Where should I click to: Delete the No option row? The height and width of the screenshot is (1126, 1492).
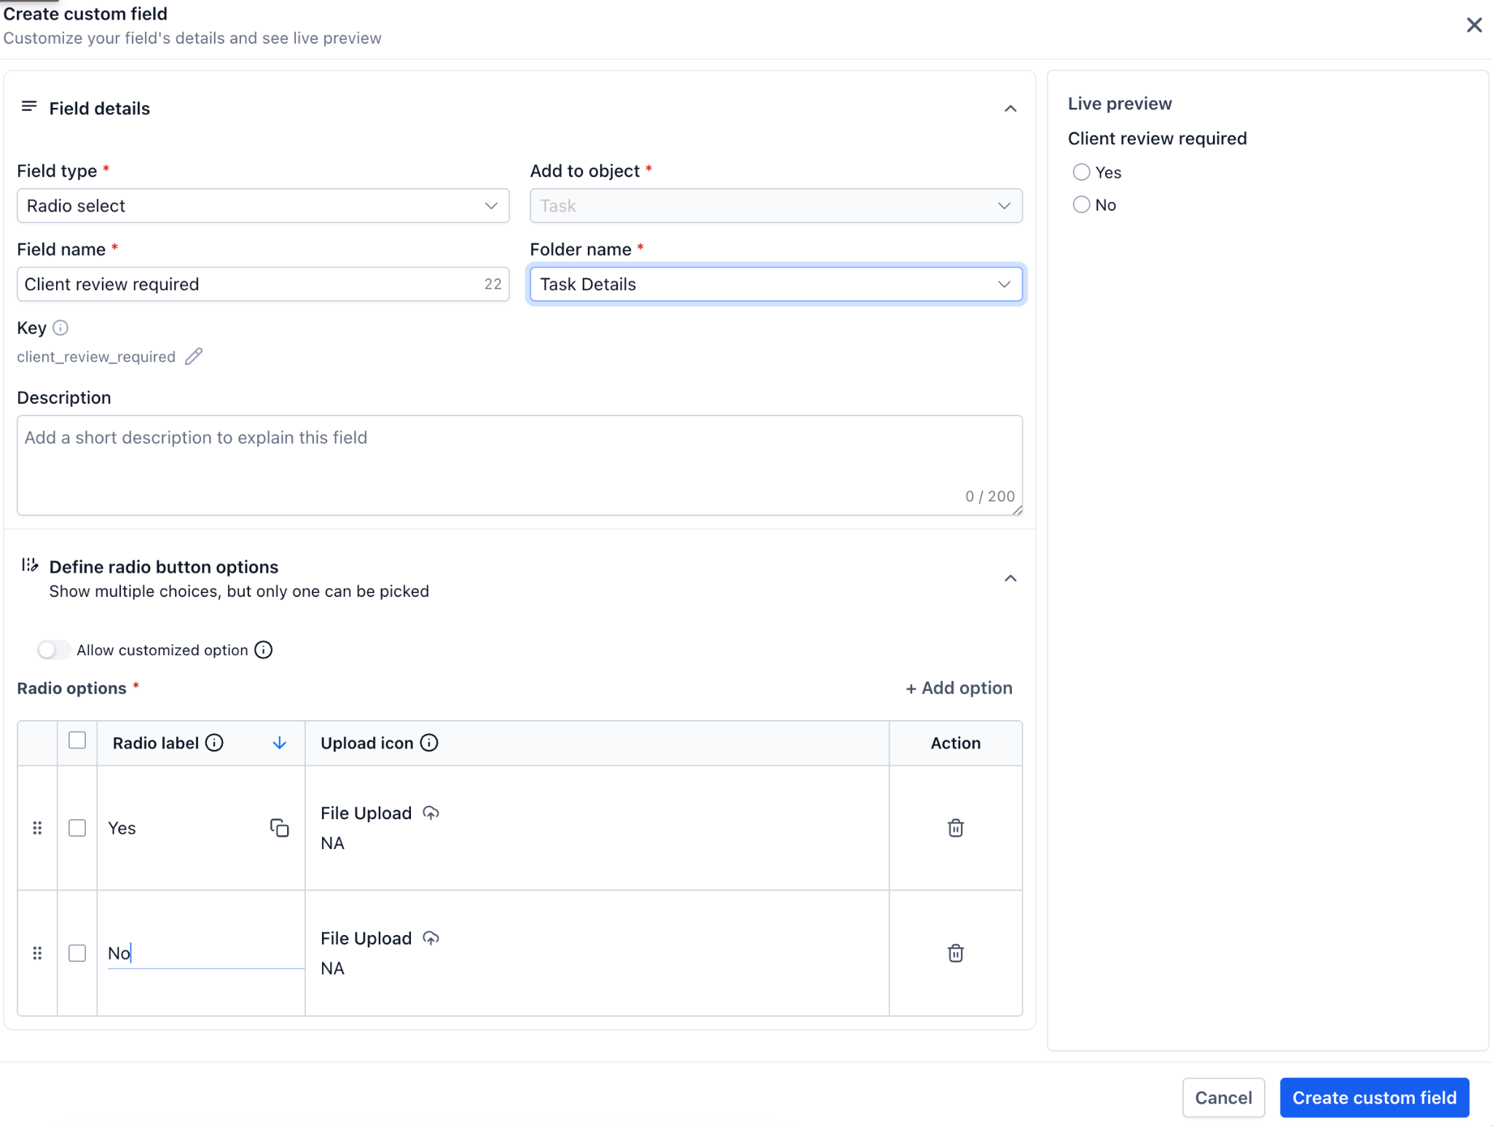coord(956,953)
